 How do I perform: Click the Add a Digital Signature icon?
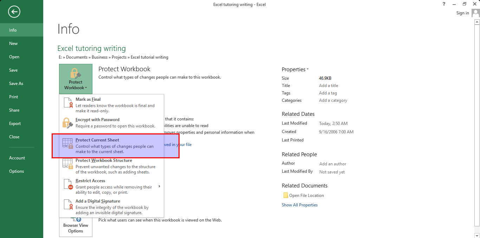[x=67, y=204]
